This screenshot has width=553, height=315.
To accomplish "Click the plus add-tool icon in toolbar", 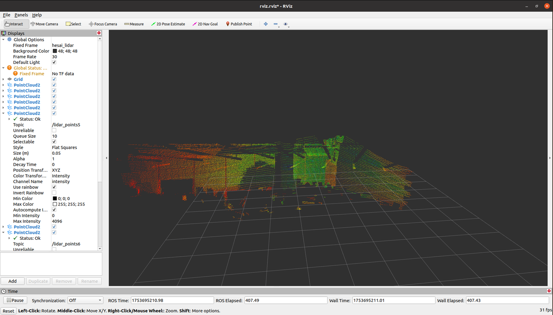I will coord(266,24).
